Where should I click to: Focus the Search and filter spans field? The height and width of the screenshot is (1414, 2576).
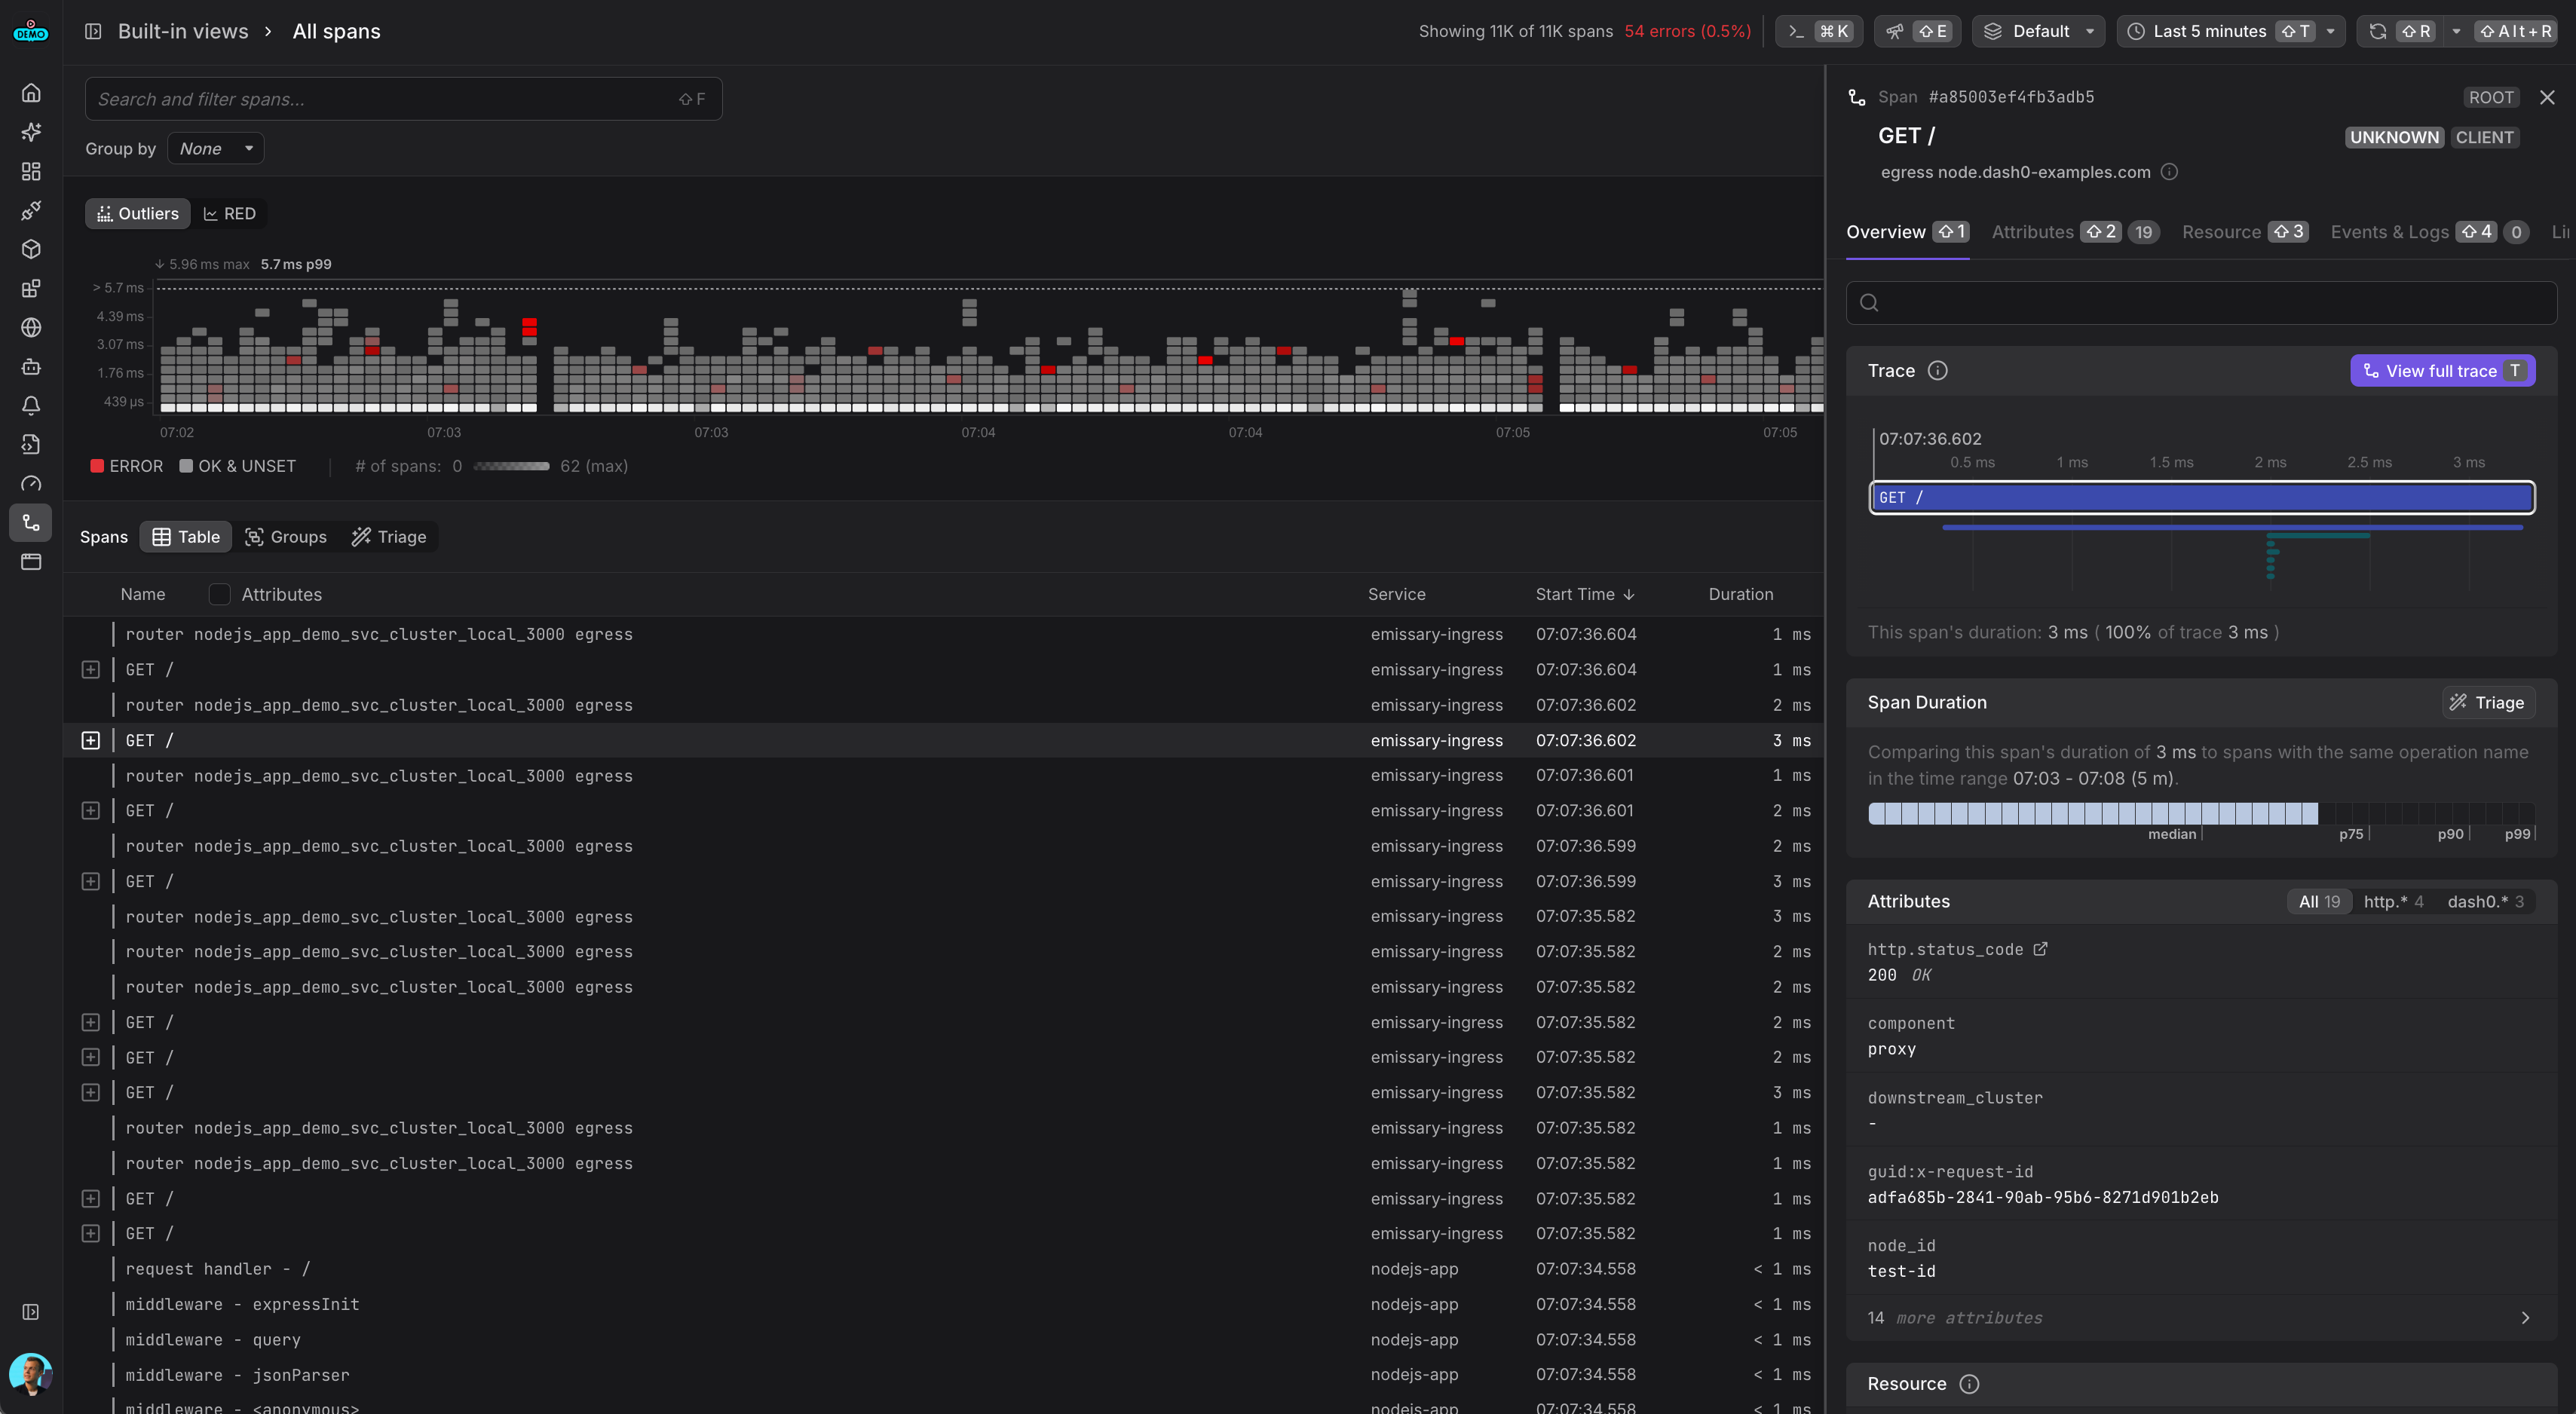[403, 99]
